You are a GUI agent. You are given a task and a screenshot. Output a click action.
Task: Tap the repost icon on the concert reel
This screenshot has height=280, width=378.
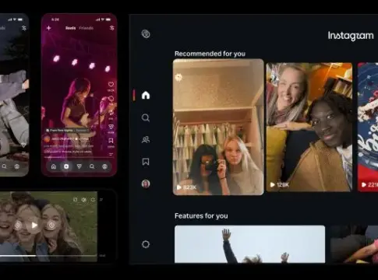pyautogui.click(x=111, y=113)
